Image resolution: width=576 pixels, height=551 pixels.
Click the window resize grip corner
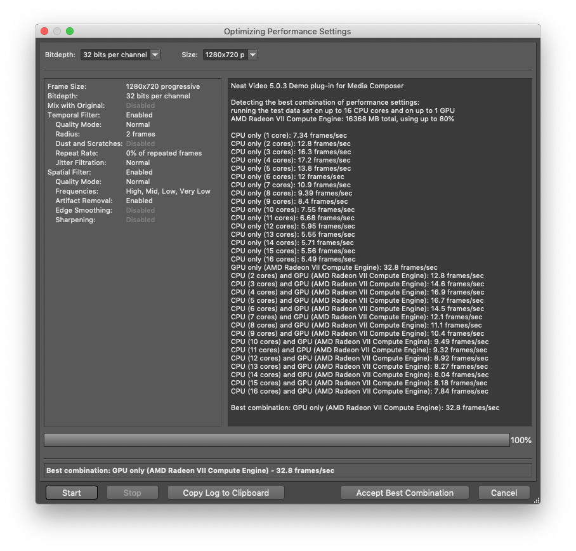pos(537,500)
